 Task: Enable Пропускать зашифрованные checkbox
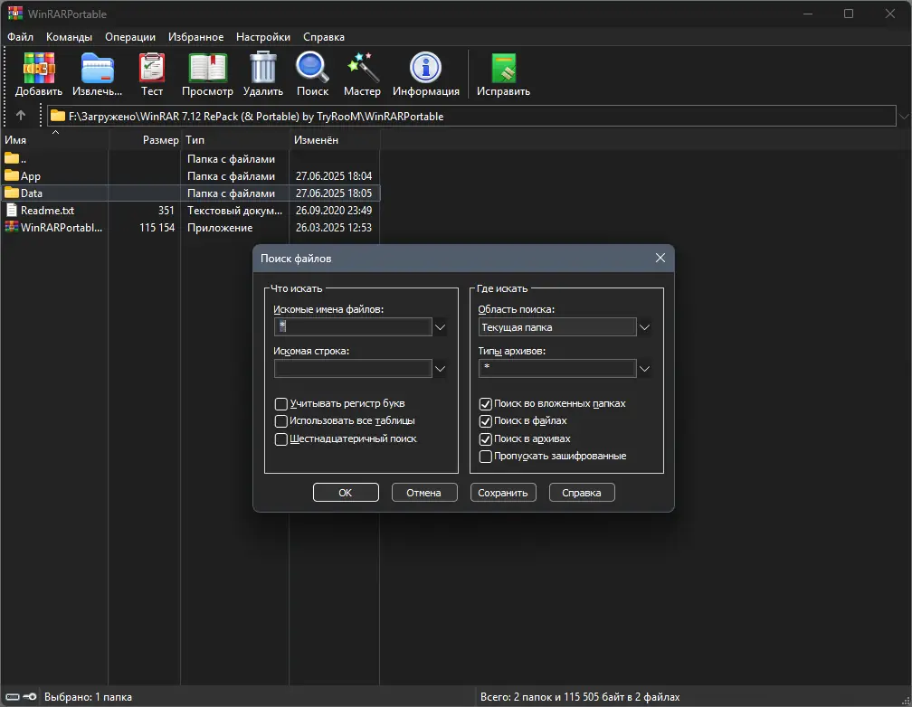(486, 457)
